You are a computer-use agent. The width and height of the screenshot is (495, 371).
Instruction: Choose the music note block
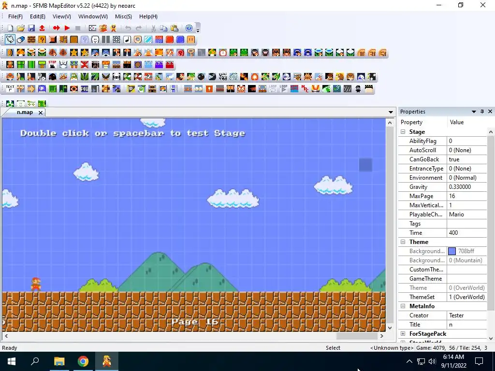click(x=127, y=40)
